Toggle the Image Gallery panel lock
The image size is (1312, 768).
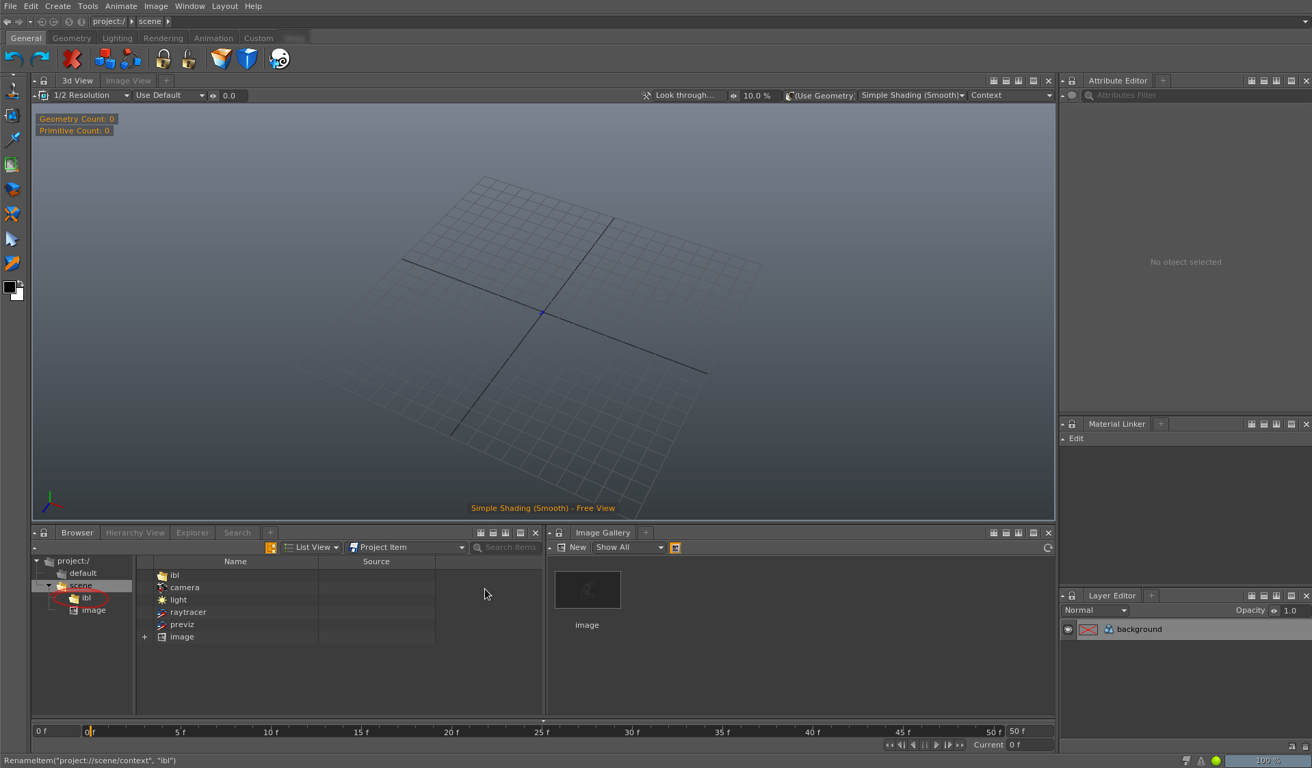[x=559, y=533]
